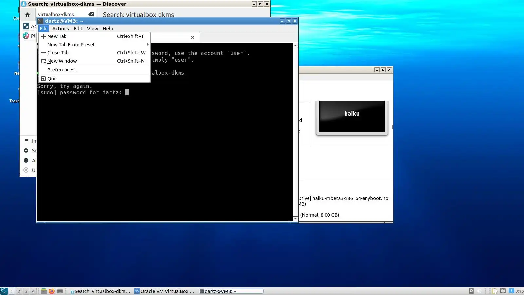Open the Applications category icon in Discover
The image size is (524, 295).
click(26, 26)
